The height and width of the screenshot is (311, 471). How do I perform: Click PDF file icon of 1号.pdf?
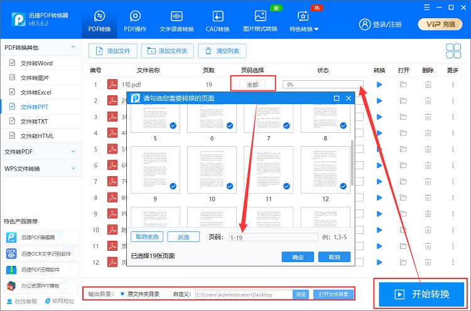pos(112,84)
